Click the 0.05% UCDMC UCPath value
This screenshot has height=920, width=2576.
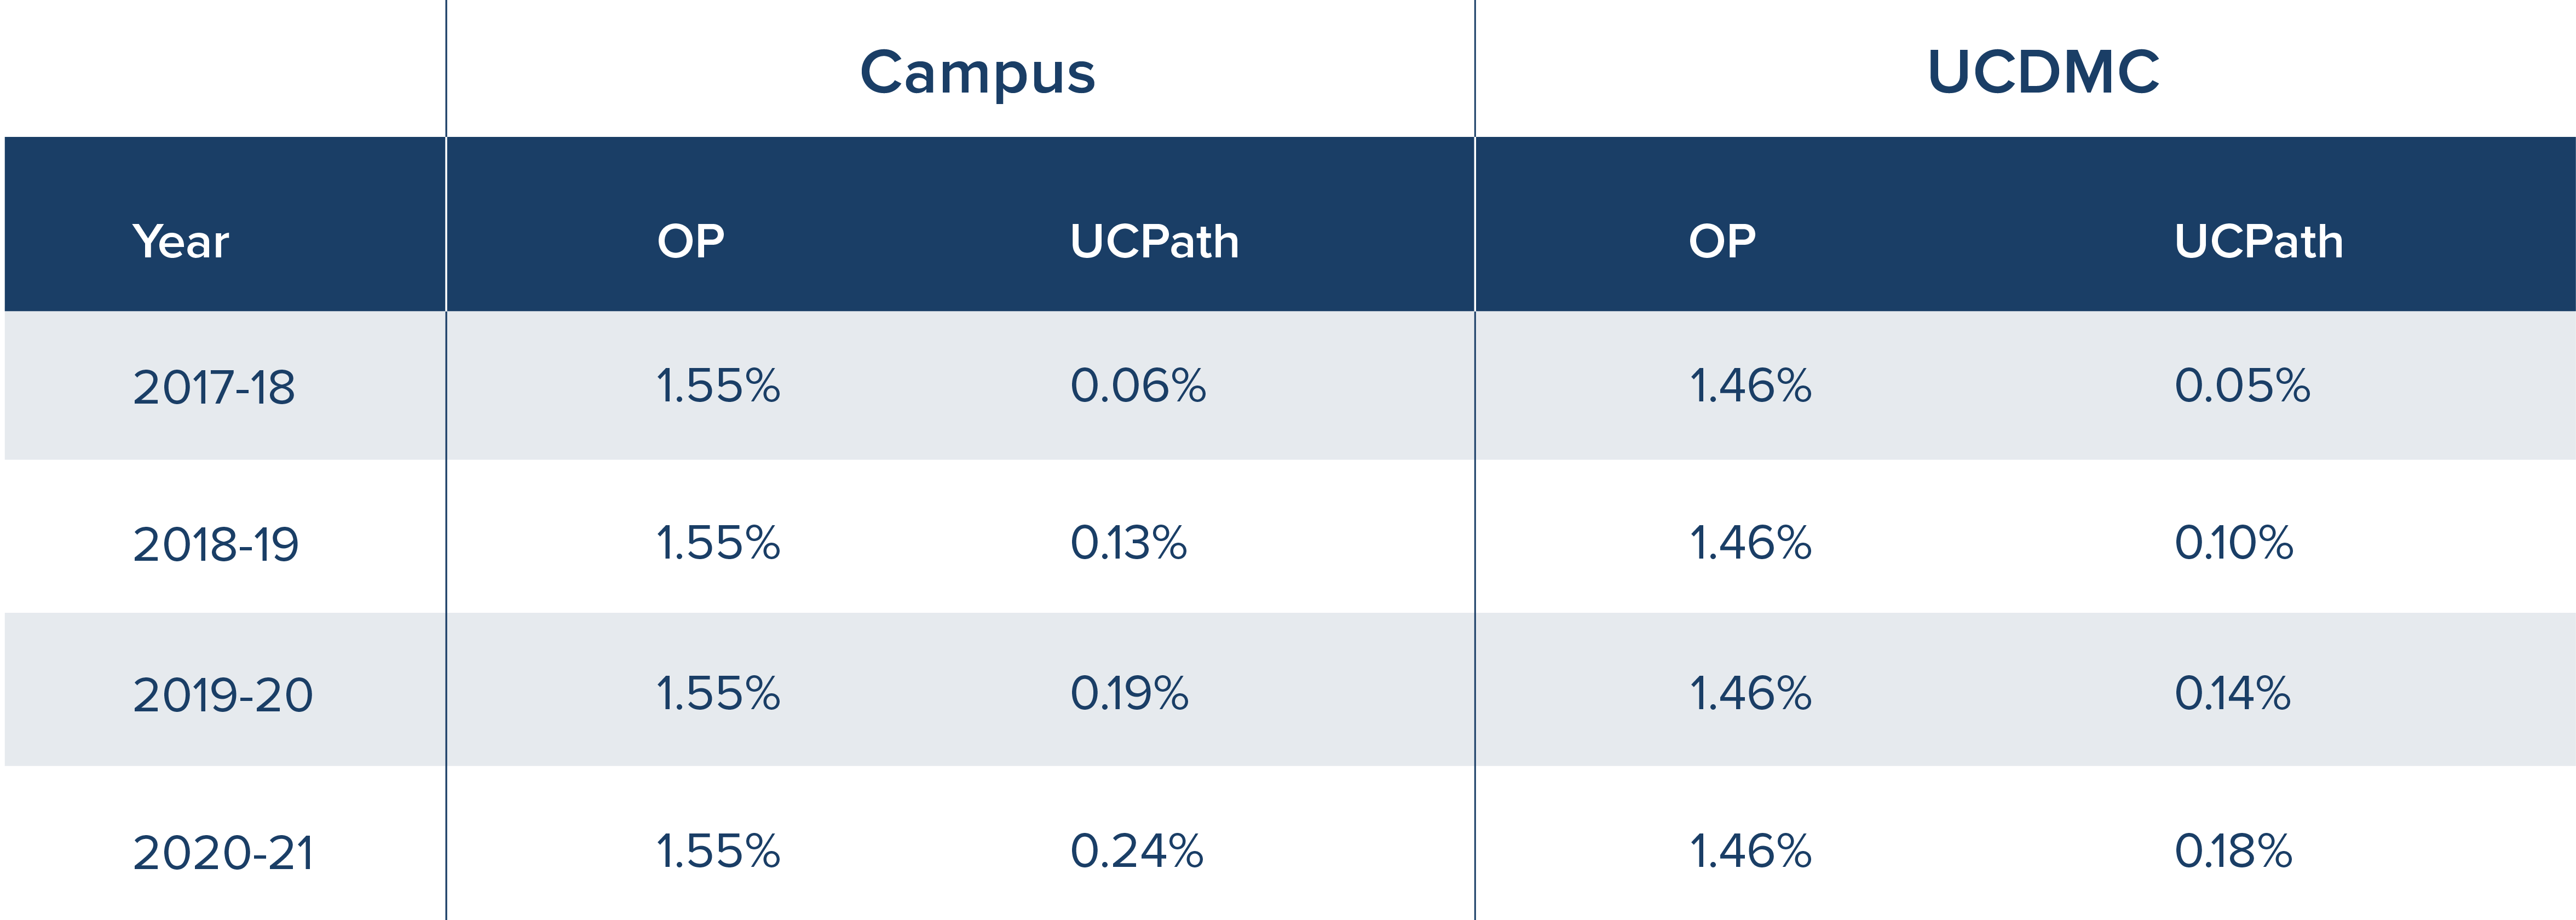(2242, 386)
